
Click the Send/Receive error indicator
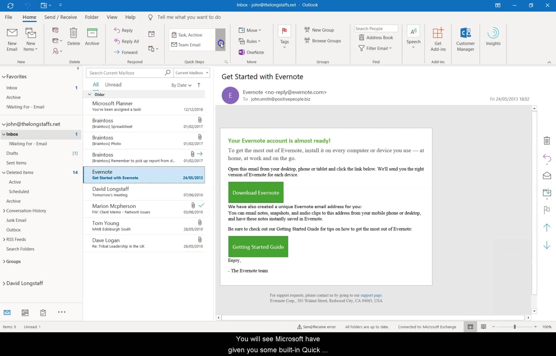click(316, 327)
